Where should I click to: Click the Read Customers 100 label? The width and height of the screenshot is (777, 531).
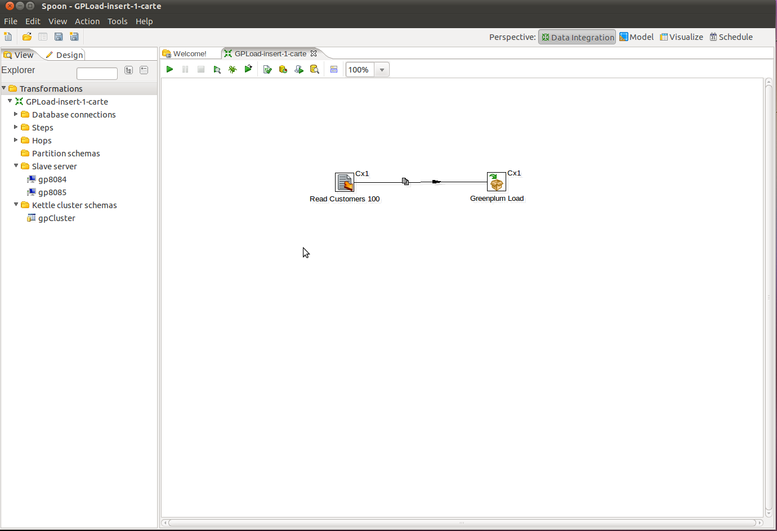tap(345, 199)
